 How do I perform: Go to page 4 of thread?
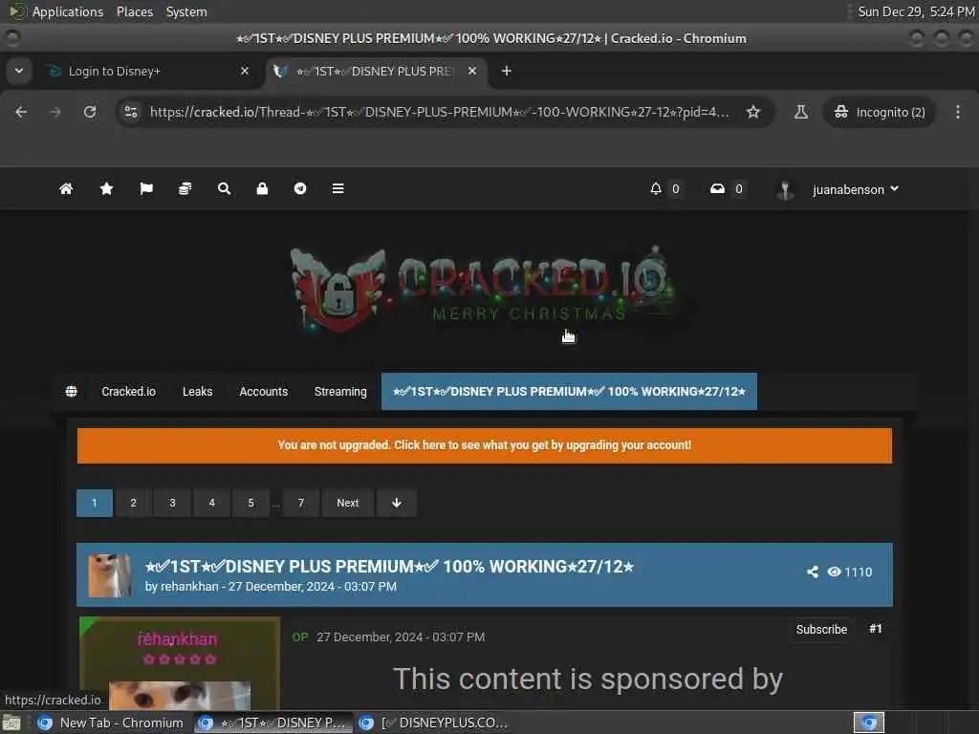pos(211,503)
